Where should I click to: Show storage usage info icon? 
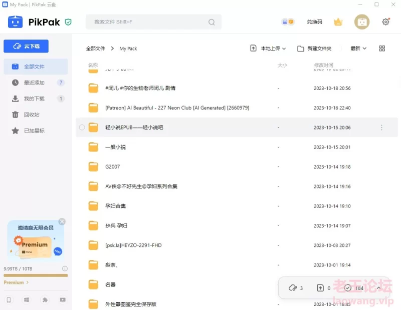(x=65, y=268)
